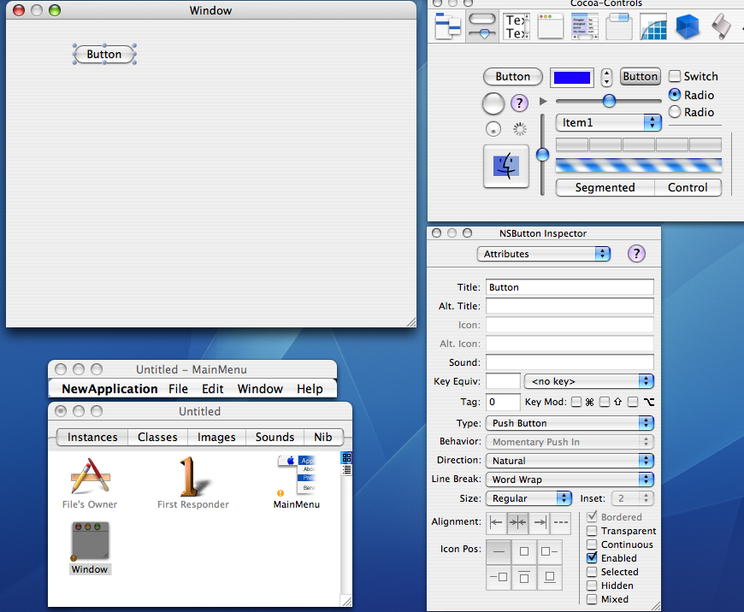Open the File menu in MainMenu window

pyautogui.click(x=179, y=389)
